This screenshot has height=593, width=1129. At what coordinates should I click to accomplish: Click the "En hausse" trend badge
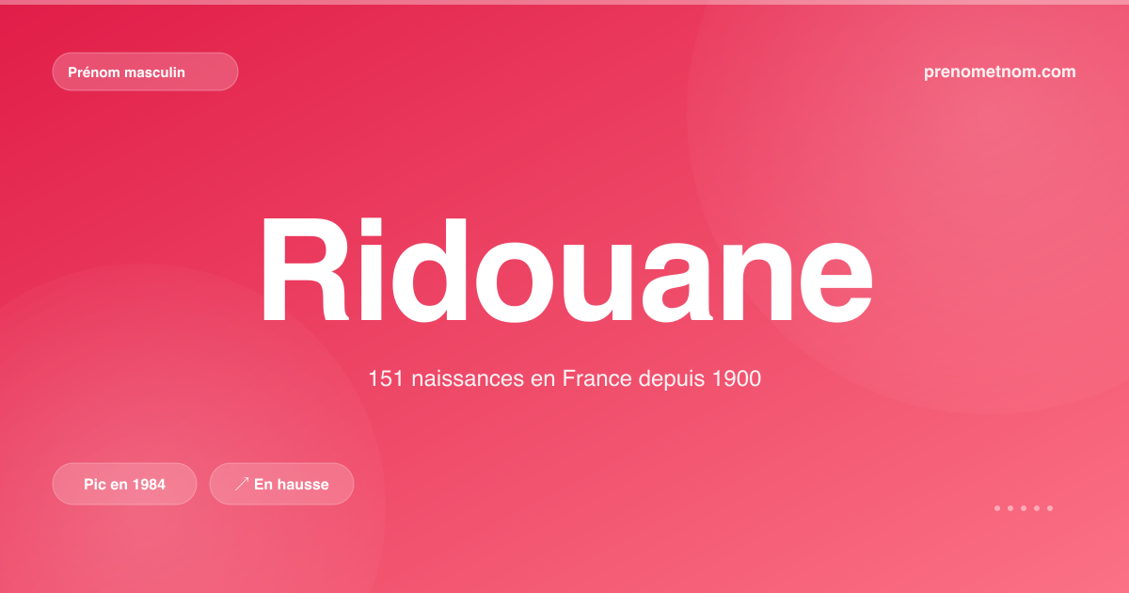pyautogui.click(x=281, y=484)
